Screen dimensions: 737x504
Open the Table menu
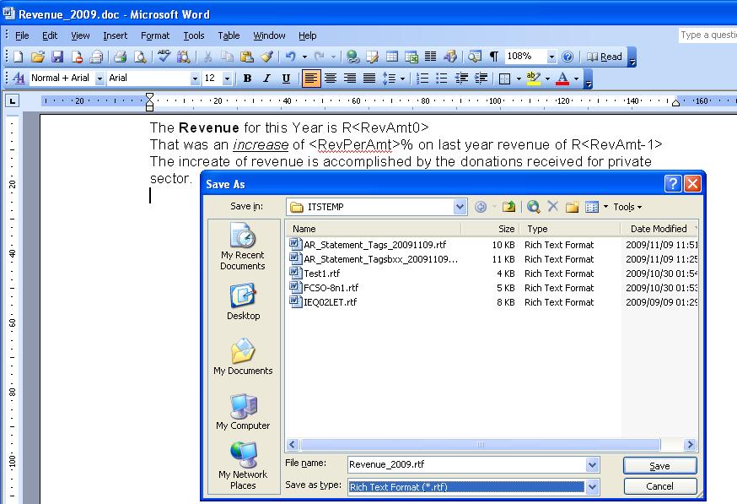click(x=229, y=35)
